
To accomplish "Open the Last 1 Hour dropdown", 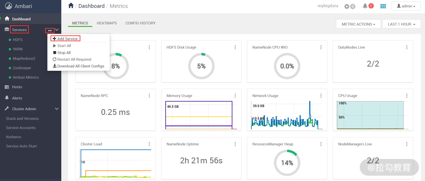I will (401, 24).
